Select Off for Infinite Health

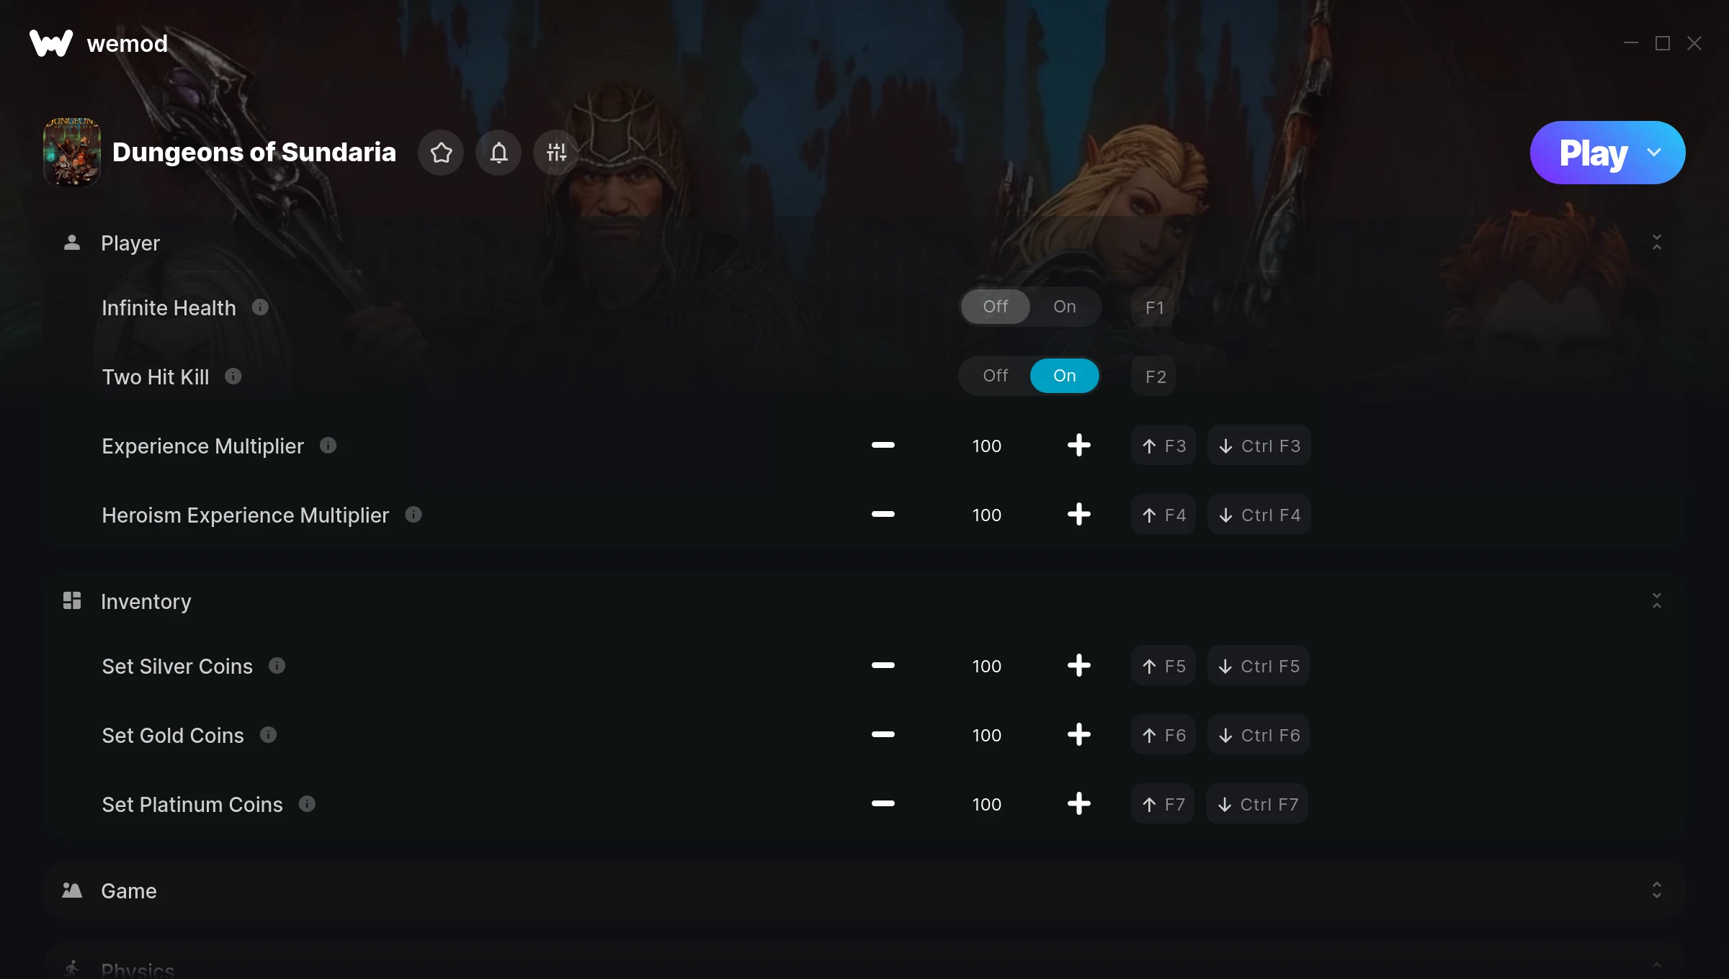click(x=995, y=307)
